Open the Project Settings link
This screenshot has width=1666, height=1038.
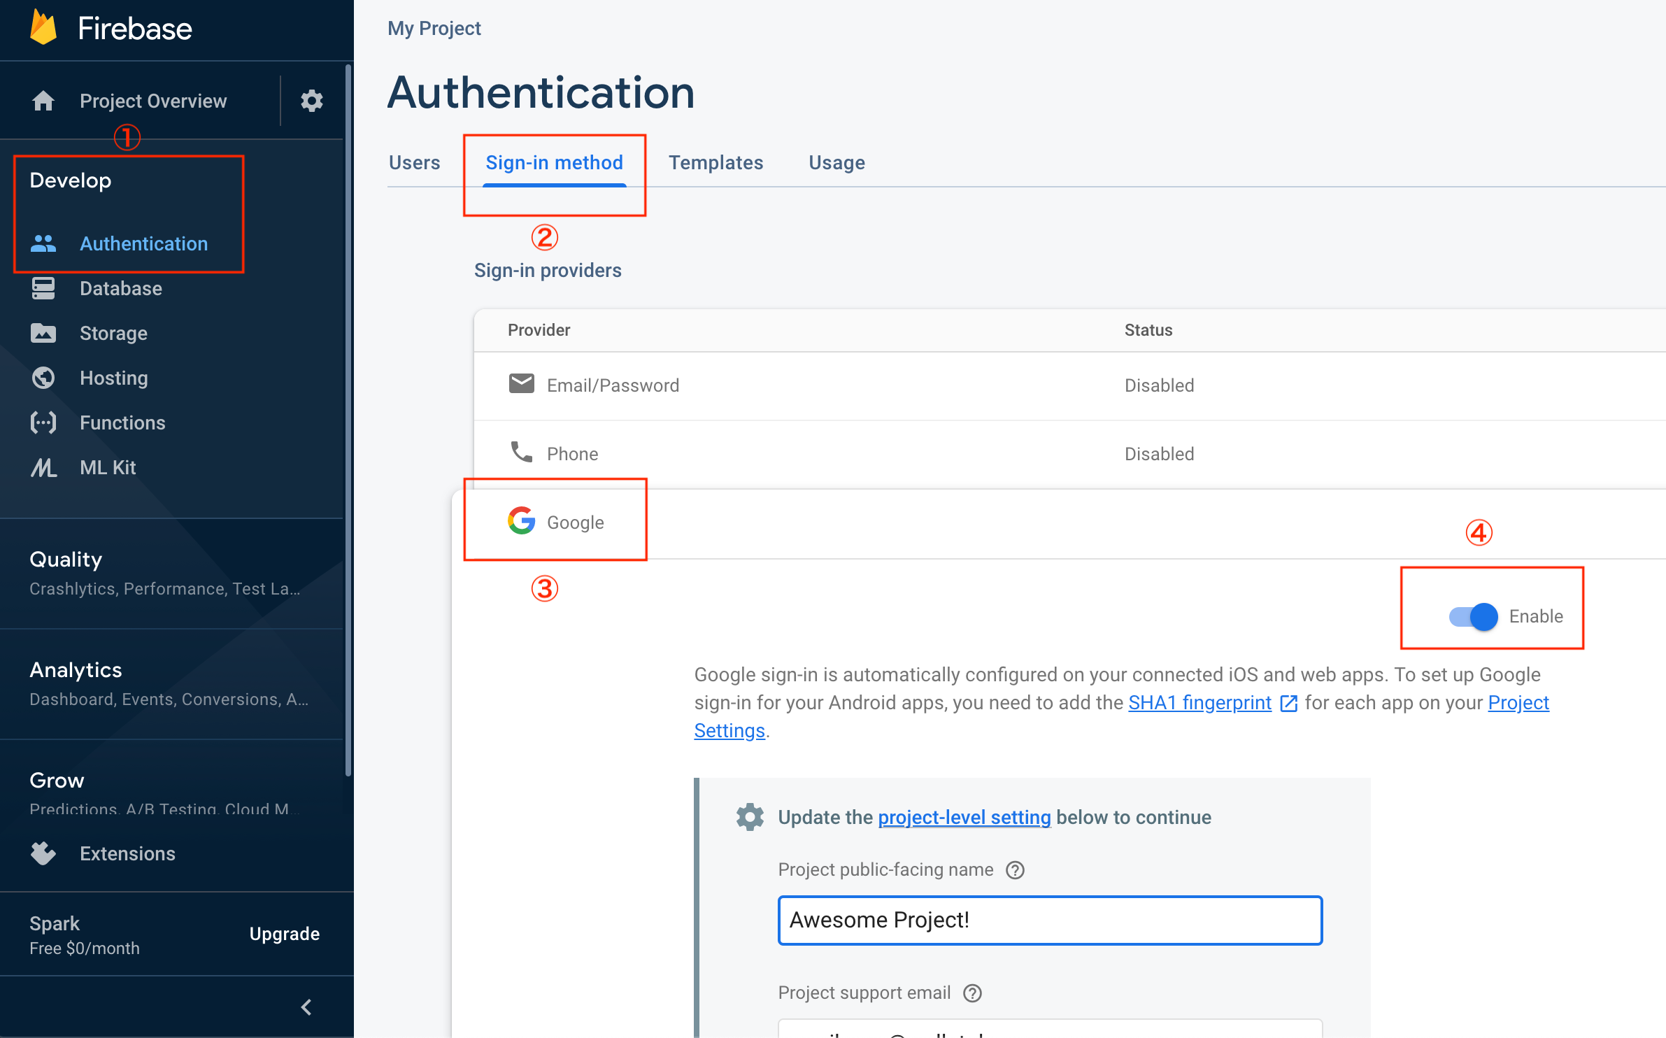[1518, 703]
